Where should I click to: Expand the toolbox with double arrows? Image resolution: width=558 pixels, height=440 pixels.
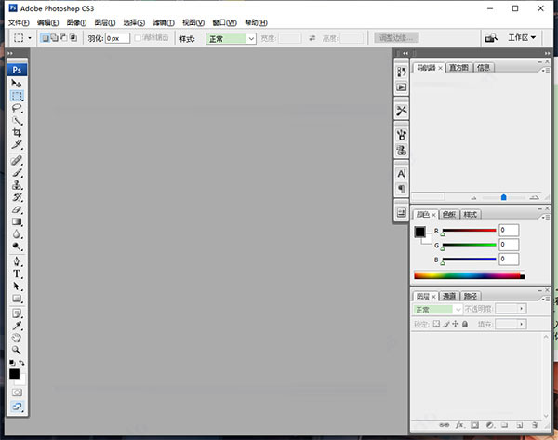pos(10,53)
